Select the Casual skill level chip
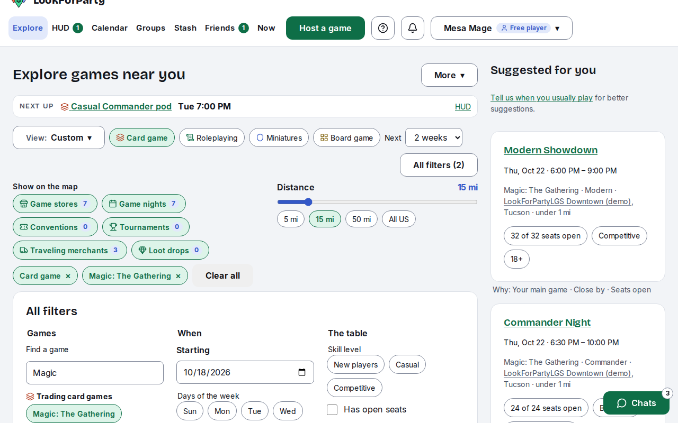 [x=407, y=364]
